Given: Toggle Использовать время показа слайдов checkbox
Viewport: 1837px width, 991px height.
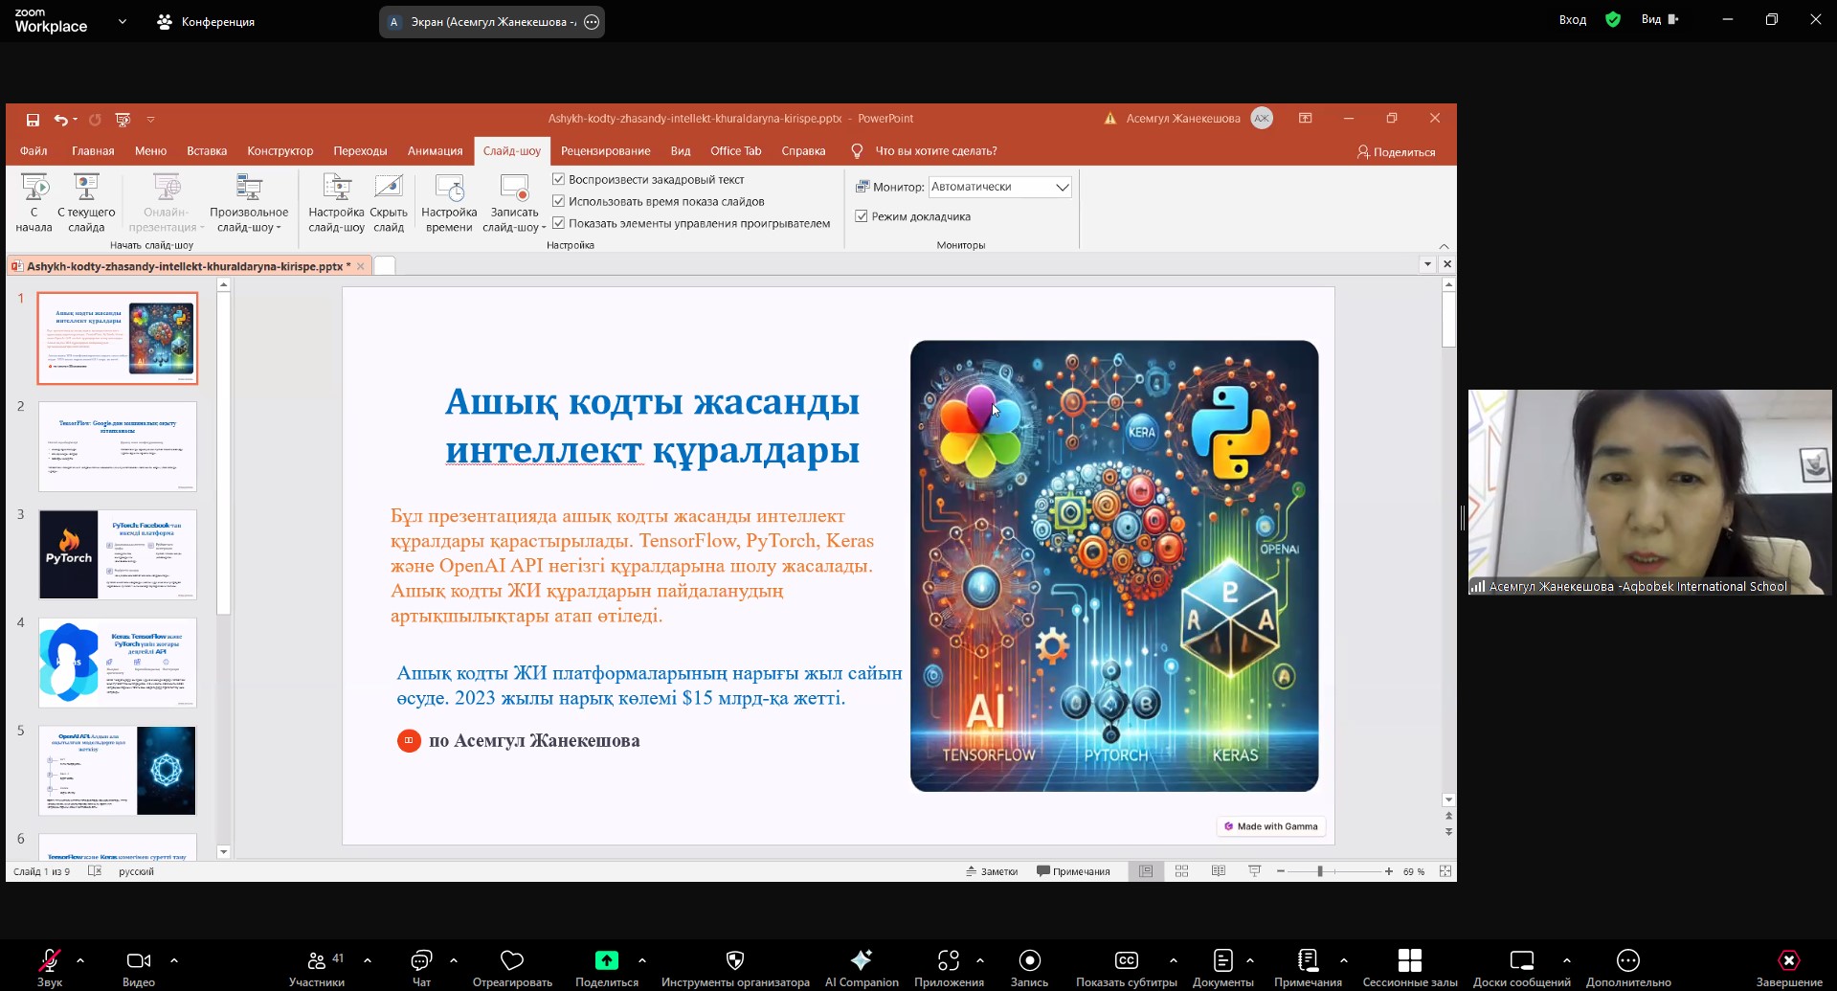Looking at the screenshot, I should click(x=559, y=201).
